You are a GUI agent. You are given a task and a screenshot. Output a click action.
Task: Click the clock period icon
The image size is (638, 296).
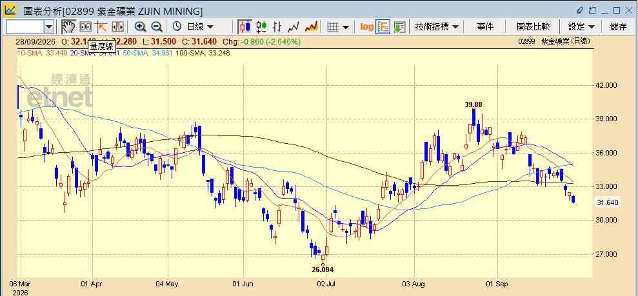[177, 27]
